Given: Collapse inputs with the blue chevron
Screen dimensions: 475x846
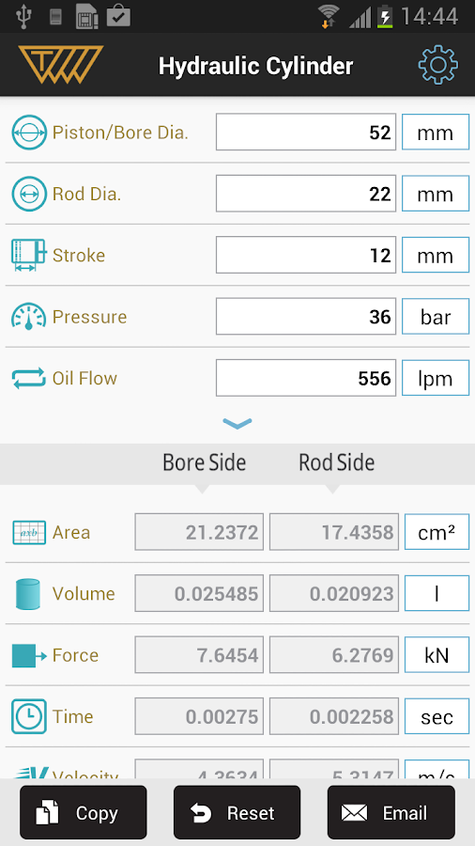Looking at the screenshot, I should pos(237,424).
